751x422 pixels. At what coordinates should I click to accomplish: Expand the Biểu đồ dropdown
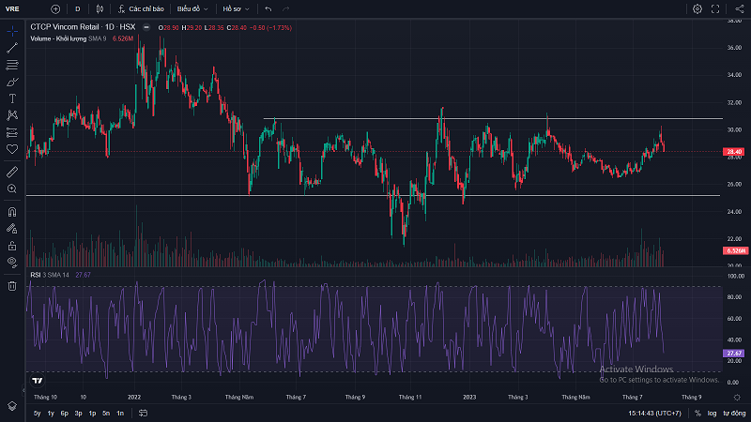pyautogui.click(x=192, y=8)
